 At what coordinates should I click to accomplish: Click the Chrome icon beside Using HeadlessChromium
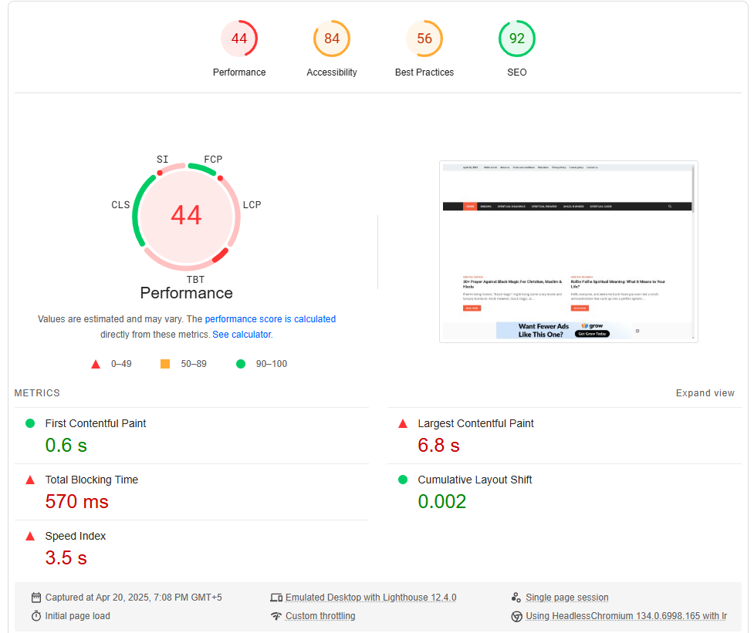tap(516, 616)
